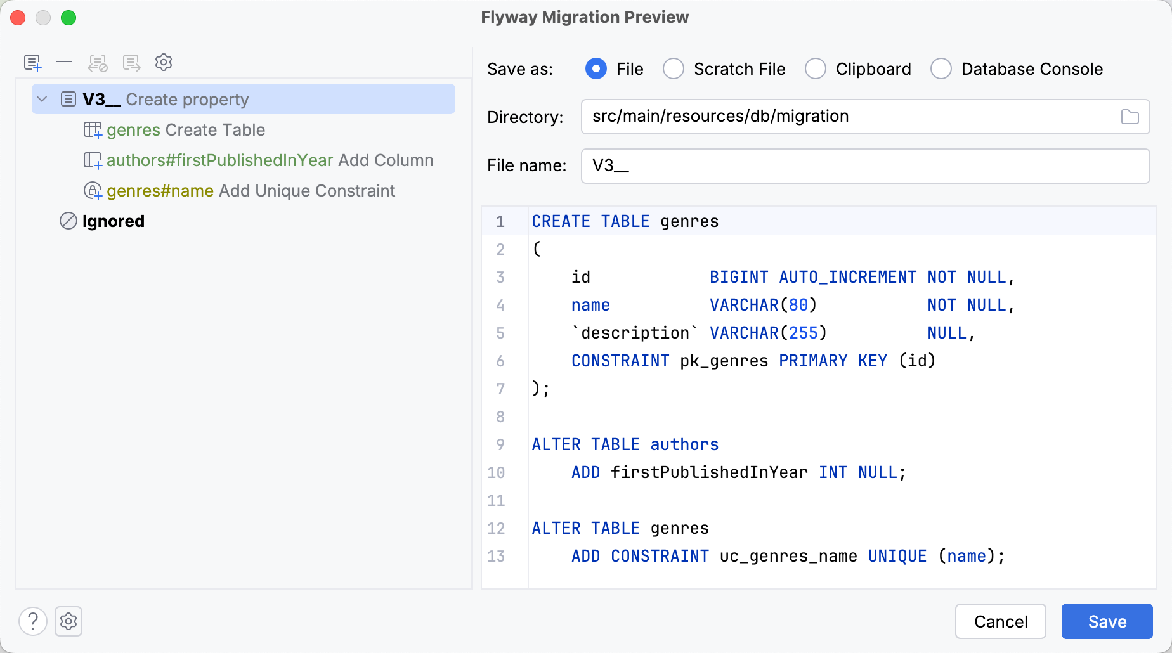This screenshot has width=1172, height=653.
Task: Open the toolbar settings gear above tree
Action: pyautogui.click(x=164, y=62)
